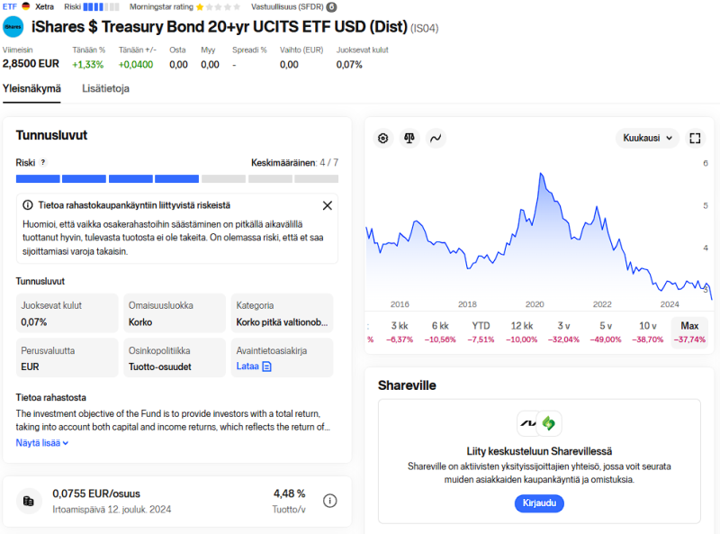The height and width of the screenshot is (534, 720).
Task: Open the compare scales icon in chart
Action: (409, 138)
